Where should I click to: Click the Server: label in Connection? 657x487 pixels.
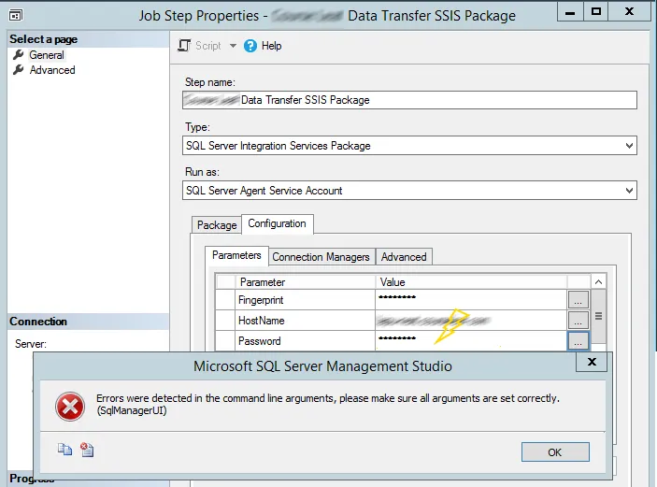click(x=31, y=344)
